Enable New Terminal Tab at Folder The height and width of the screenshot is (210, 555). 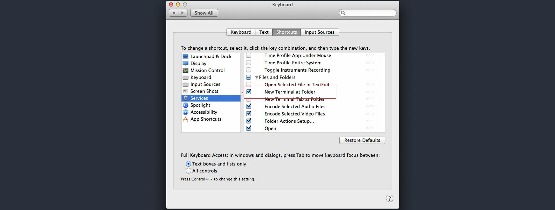249,99
